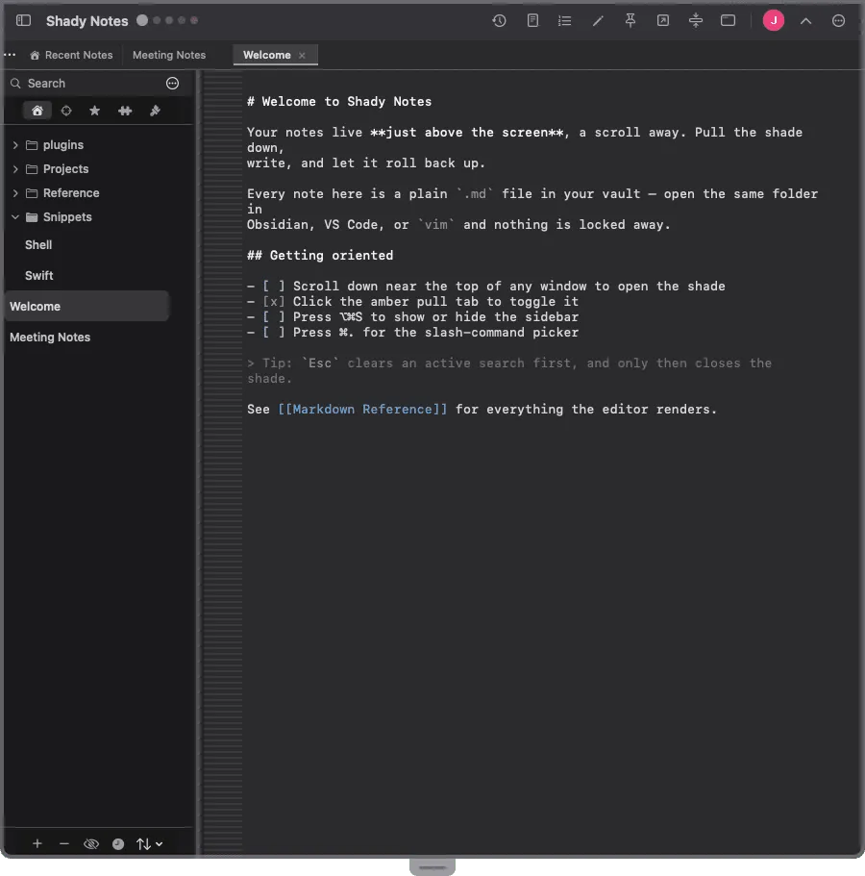
Task: Open the pink J profile avatar
Action: pyautogui.click(x=774, y=20)
